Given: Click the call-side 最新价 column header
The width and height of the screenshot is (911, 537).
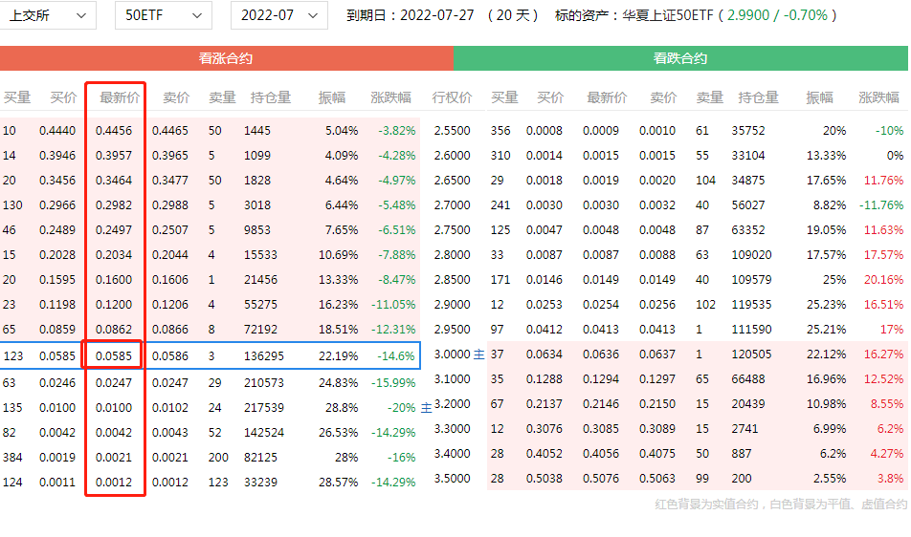Looking at the screenshot, I should (x=120, y=97).
